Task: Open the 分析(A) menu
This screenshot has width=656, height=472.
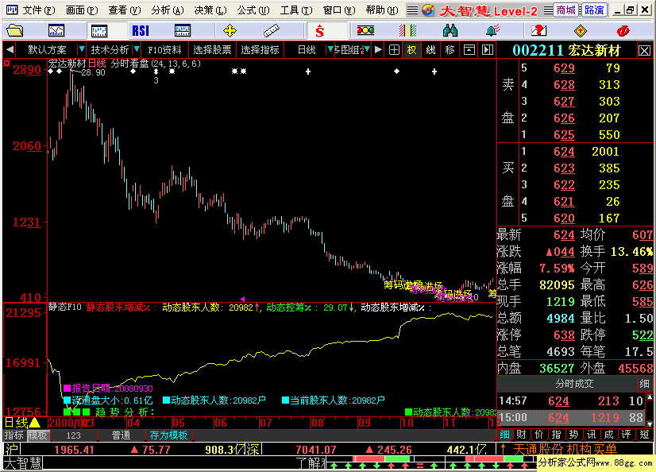Action: (x=168, y=10)
